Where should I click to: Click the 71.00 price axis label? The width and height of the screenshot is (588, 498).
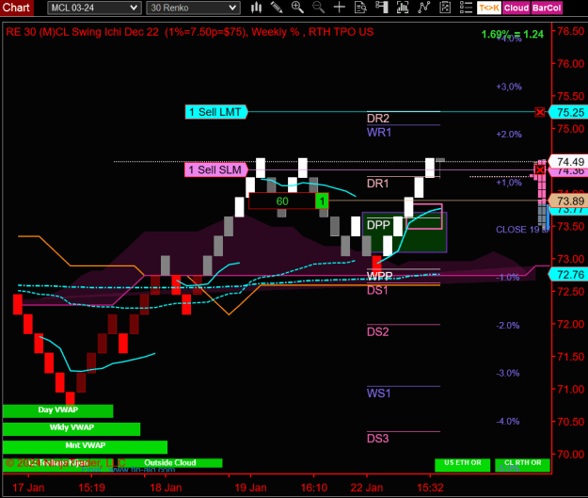(570, 389)
